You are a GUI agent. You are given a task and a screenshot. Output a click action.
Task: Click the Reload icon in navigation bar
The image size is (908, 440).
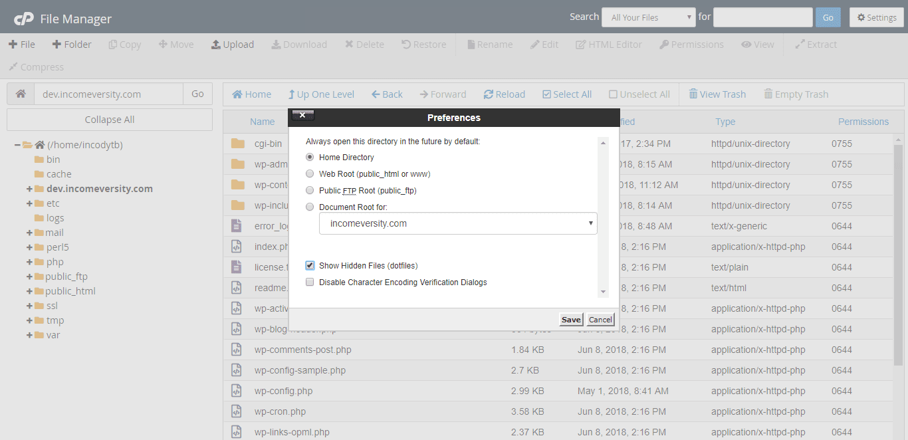pyautogui.click(x=489, y=94)
